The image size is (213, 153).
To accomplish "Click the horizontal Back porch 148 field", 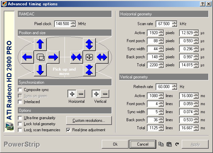I will click(153, 57).
